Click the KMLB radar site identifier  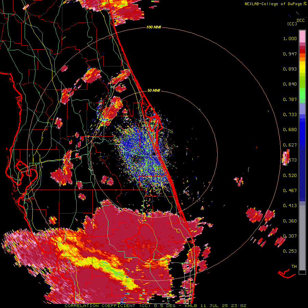[x=191, y=306]
